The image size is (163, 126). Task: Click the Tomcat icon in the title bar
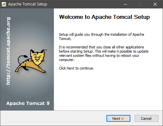point(4,4)
